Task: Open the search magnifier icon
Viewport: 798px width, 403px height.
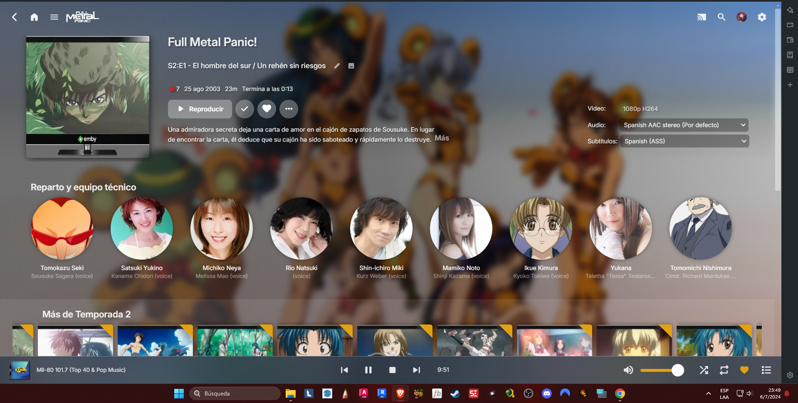Action: (x=721, y=17)
